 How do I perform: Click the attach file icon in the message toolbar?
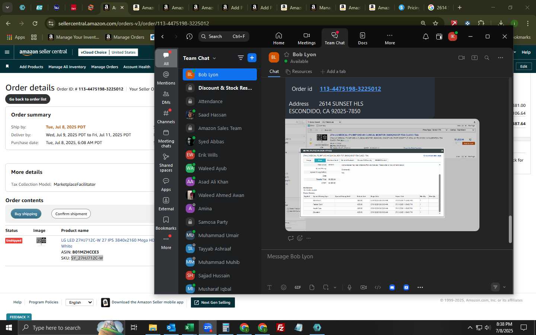tap(312, 287)
